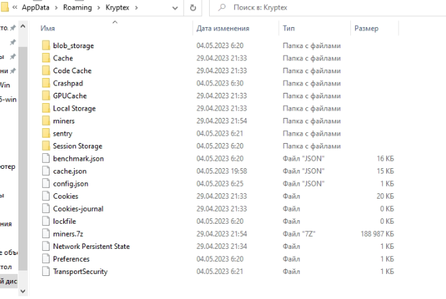446x299 pixels.
Task: Open the address bar history dropdown
Action: click(x=175, y=8)
